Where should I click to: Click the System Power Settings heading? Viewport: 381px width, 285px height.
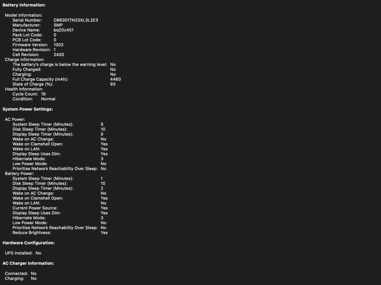click(28, 109)
